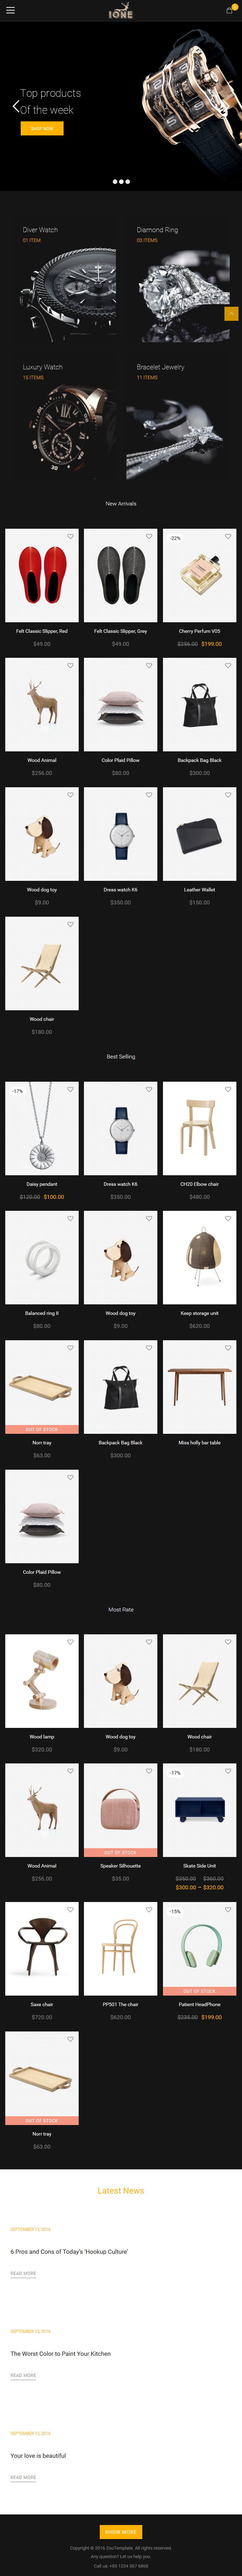Click wishlist heart on Cherry Perfum V05
The height and width of the screenshot is (2576, 242).
[x=228, y=536]
